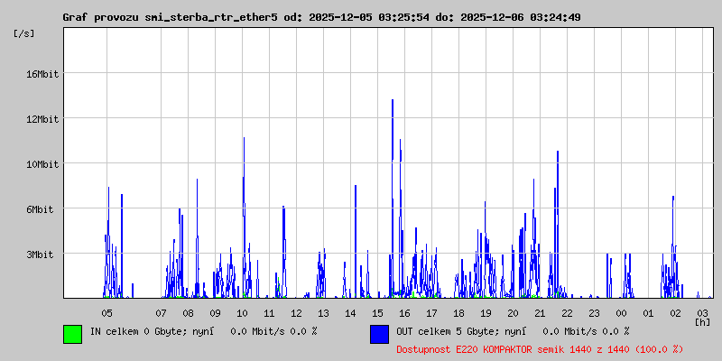Select hour 22 on the time axis

pos(567,312)
